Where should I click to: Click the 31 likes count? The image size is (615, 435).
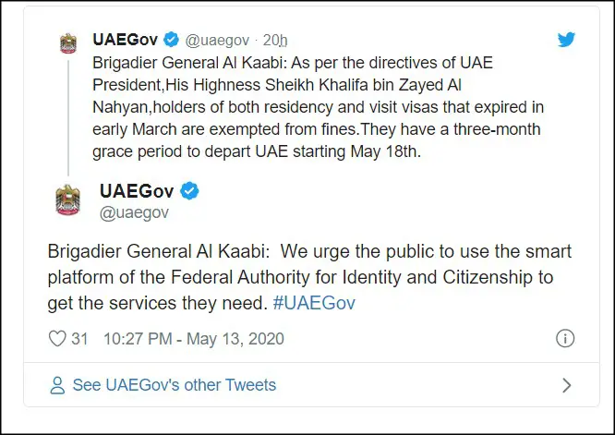[x=79, y=339]
